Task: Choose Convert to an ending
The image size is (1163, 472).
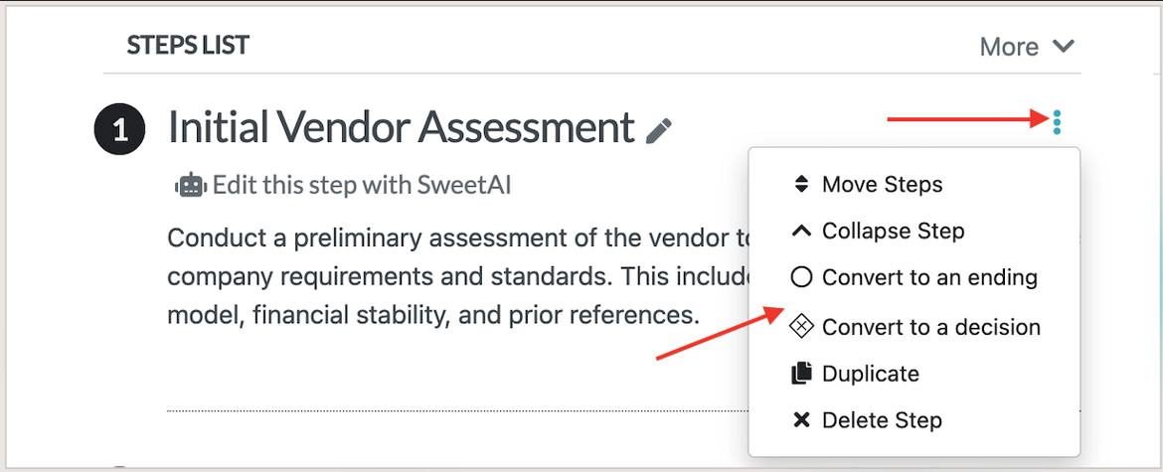Action: coord(914,278)
